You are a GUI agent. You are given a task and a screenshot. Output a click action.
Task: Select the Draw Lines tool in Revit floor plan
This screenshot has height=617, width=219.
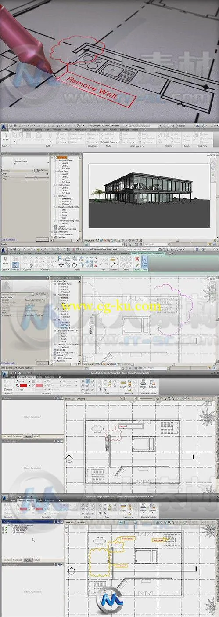pyautogui.click(x=144, y=262)
